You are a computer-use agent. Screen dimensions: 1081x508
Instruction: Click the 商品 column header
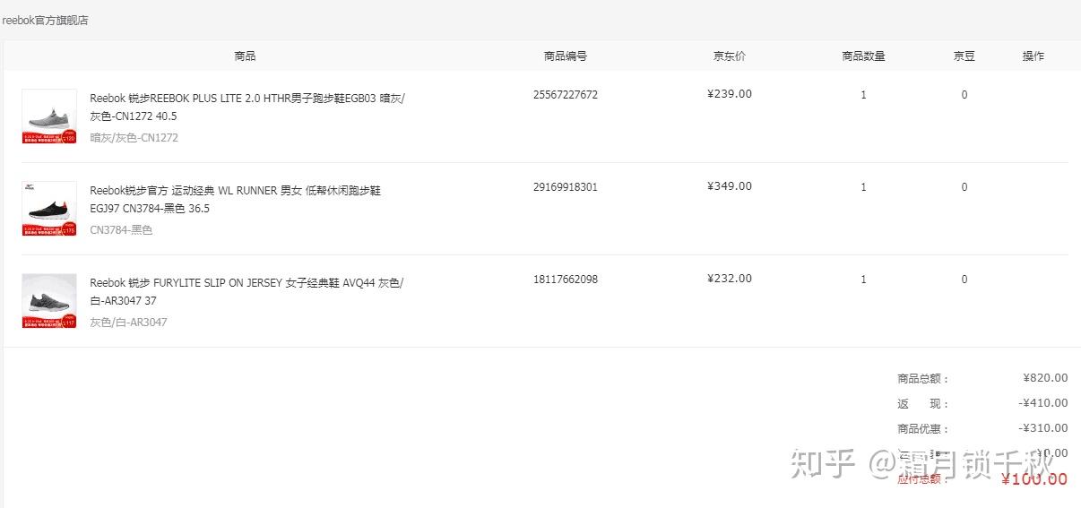[x=245, y=56]
